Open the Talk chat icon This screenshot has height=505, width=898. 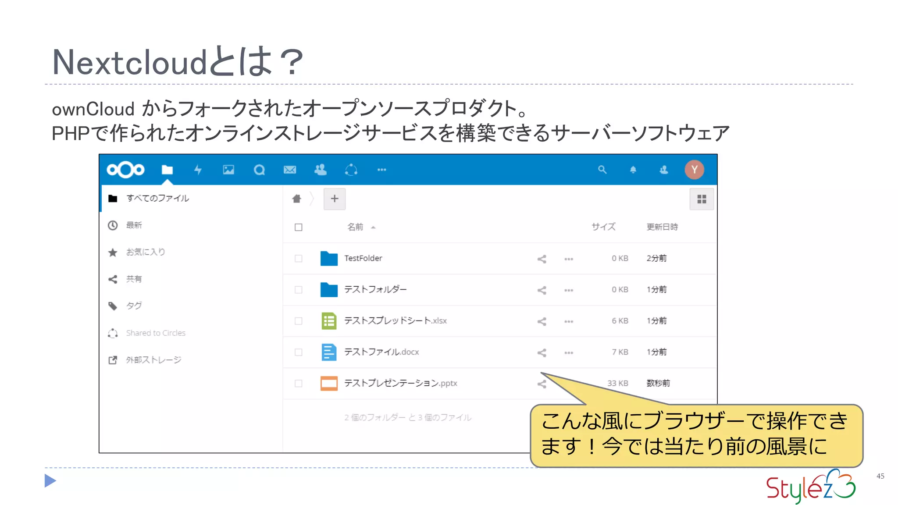point(259,170)
